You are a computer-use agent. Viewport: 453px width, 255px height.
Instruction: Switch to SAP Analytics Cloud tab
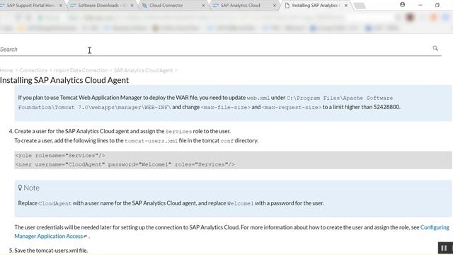[245, 5]
